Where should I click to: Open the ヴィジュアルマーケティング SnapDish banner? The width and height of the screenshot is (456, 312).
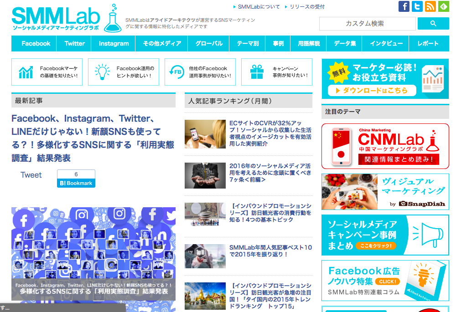(385, 192)
